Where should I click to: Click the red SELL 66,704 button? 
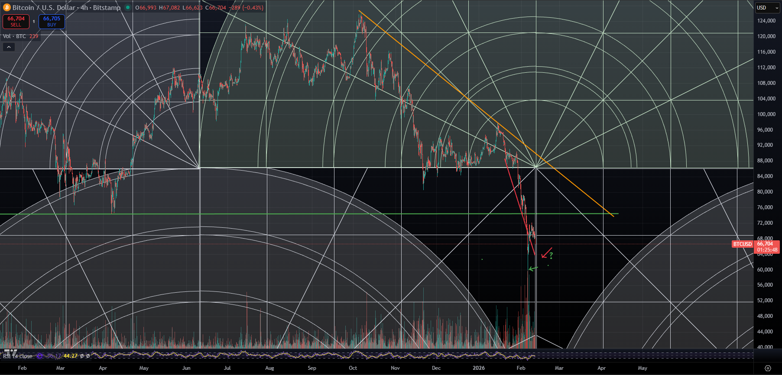tap(16, 21)
